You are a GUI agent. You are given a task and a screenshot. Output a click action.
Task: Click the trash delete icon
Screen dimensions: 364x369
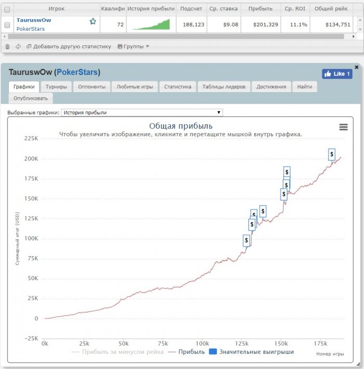pos(7,47)
